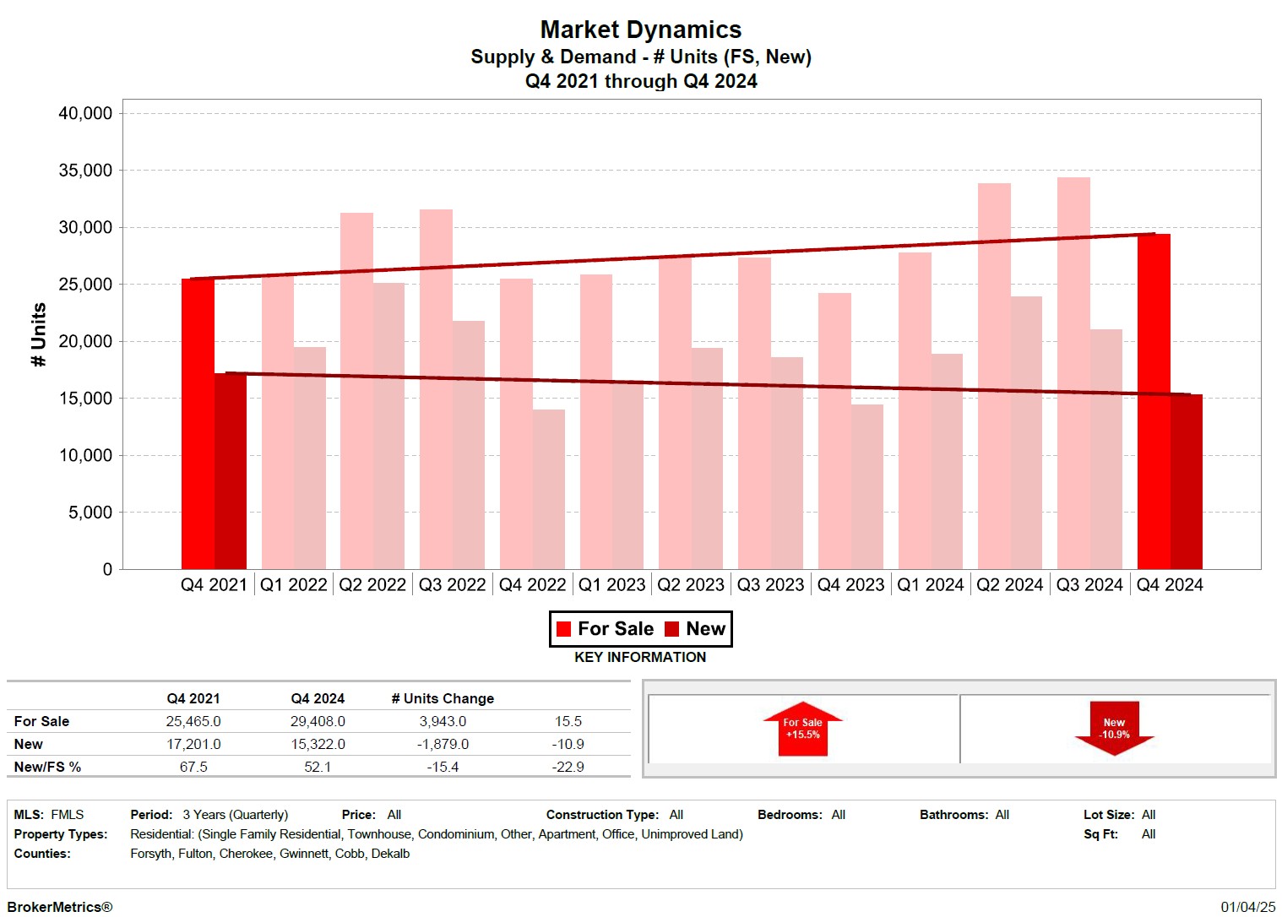Viewport: 1282px width, 917px height.
Task: Click the Market Dynamics chart title
Action: tap(640, 30)
